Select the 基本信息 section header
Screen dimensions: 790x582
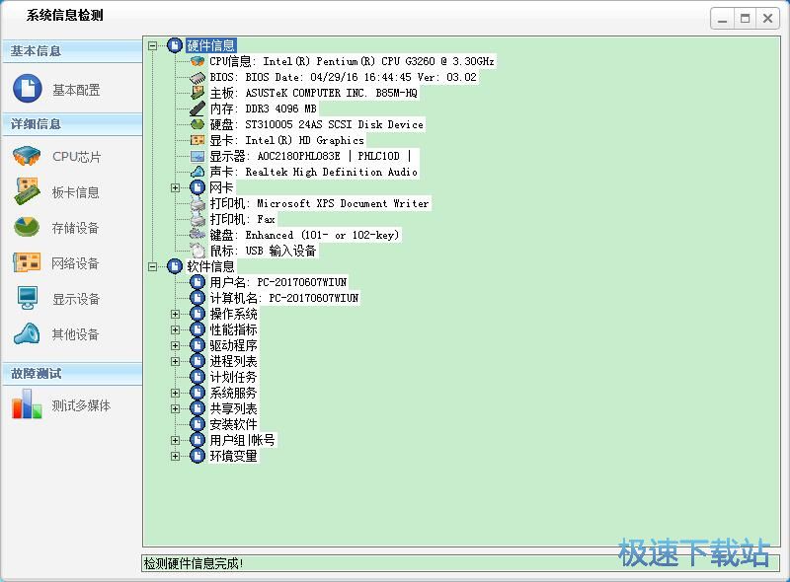[72, 51]
